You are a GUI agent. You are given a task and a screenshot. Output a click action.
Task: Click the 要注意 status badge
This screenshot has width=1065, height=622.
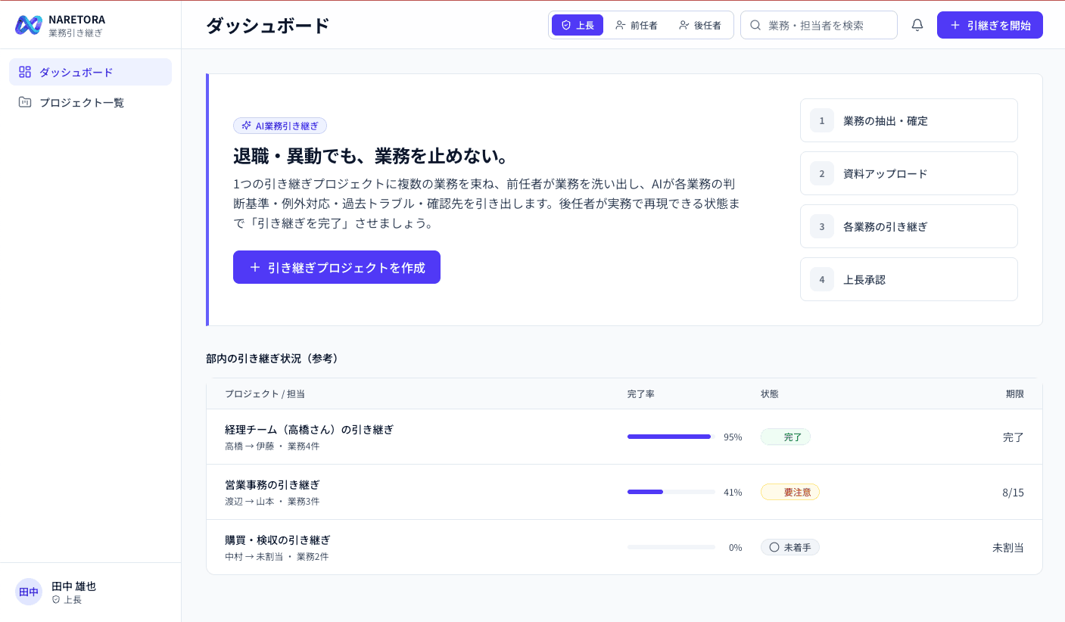[x=790, y=492]
